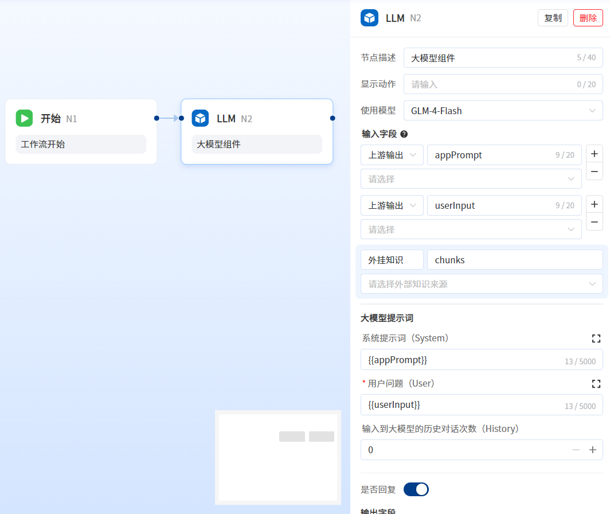Increase History count with plus stepper
The width and height of the screenshot is (610, 514).
593,450
